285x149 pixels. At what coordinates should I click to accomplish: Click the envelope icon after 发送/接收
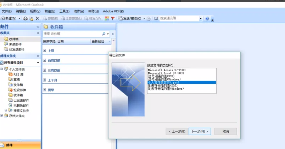click(x=149, y=18)
